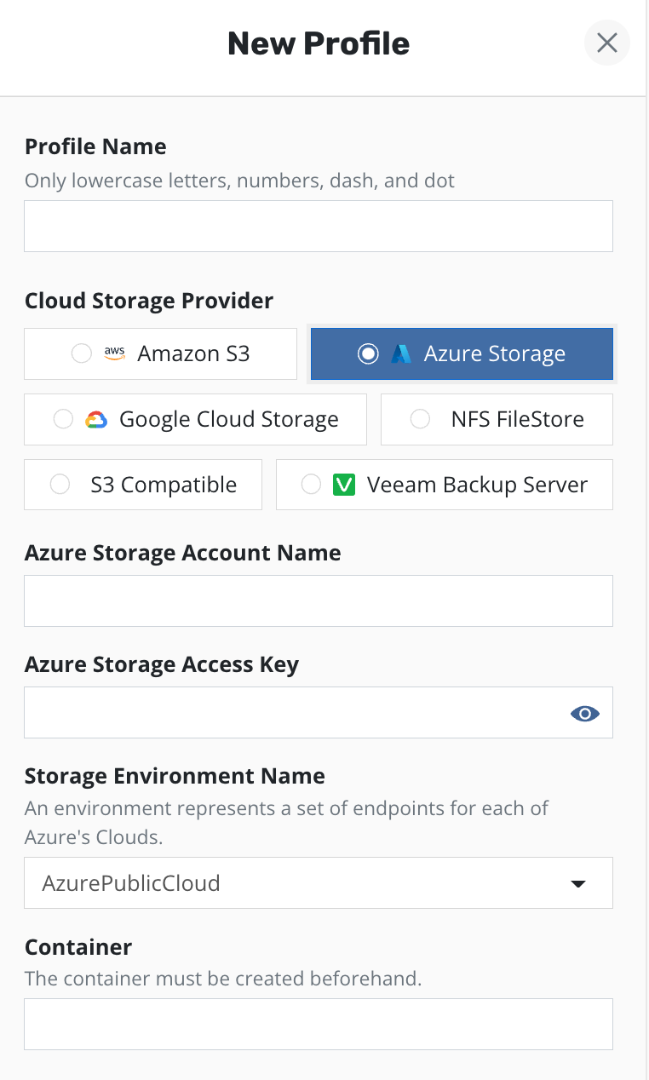Choose the Google Cloud Storage radio circle
The width and height of the screenshot is (649, 1080).
pyautogui.click(x=63, y=419)
